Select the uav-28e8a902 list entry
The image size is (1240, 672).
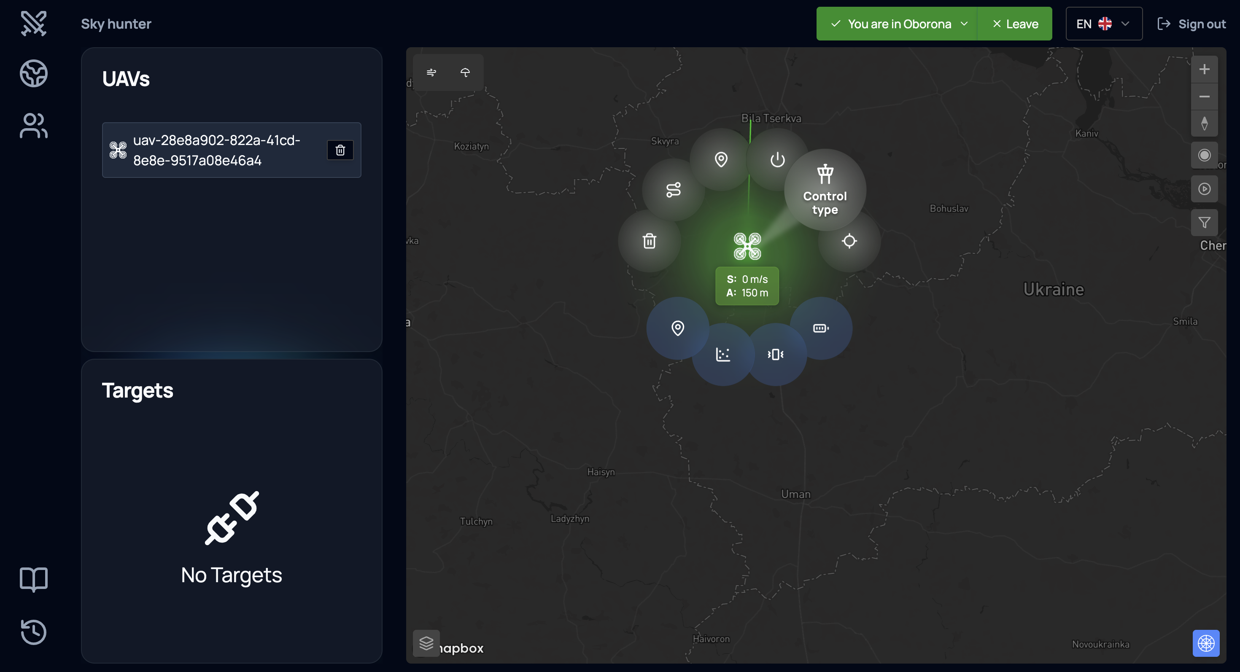pyautogui.click(x=217, y=150)
